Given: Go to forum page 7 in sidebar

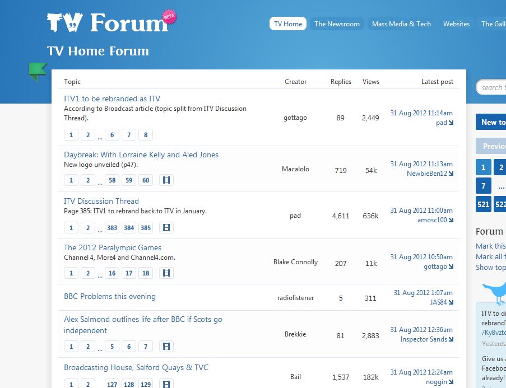Looking at the screenshot, I should click(484, 186).
